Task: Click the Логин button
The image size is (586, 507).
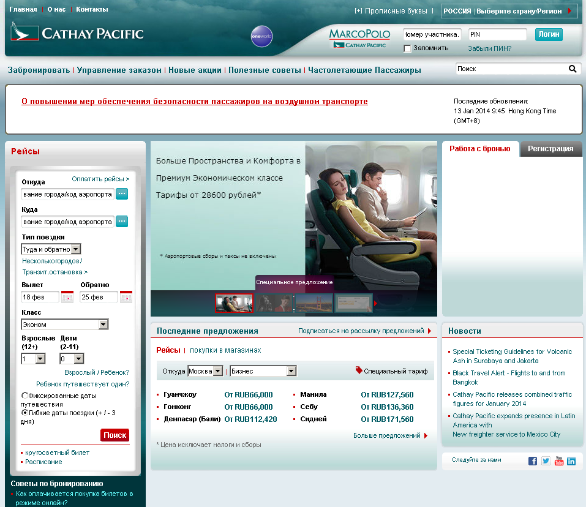Action: click(549, 34)
